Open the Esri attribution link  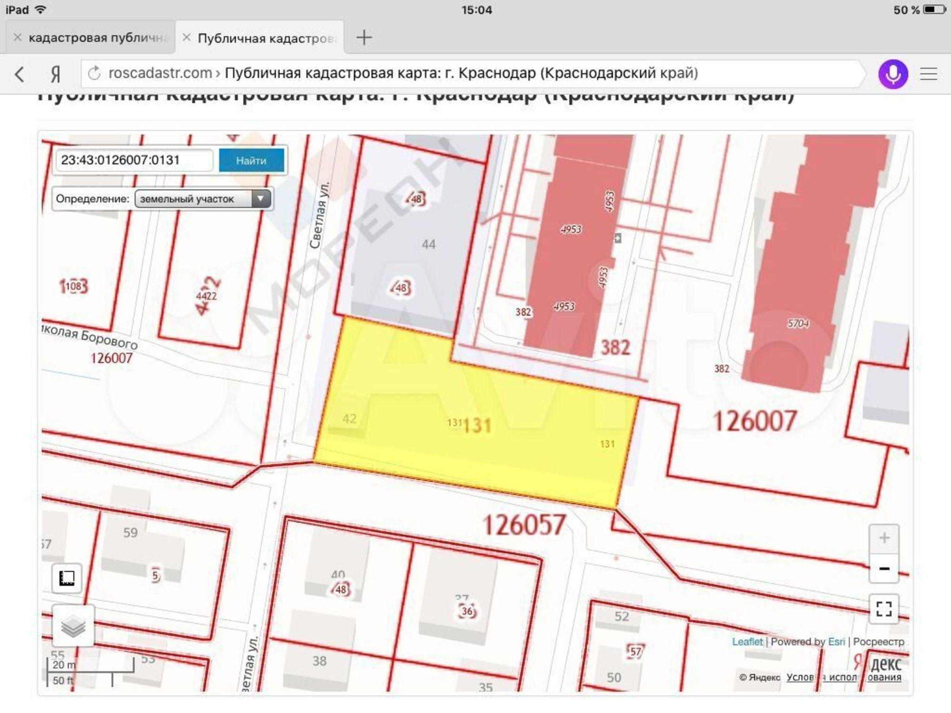click(x=836, y=642)
